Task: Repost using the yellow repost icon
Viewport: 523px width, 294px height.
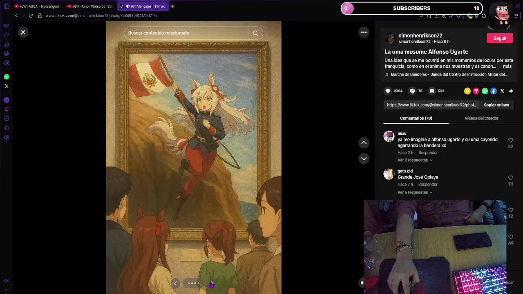Action: [x=467, y=91]
